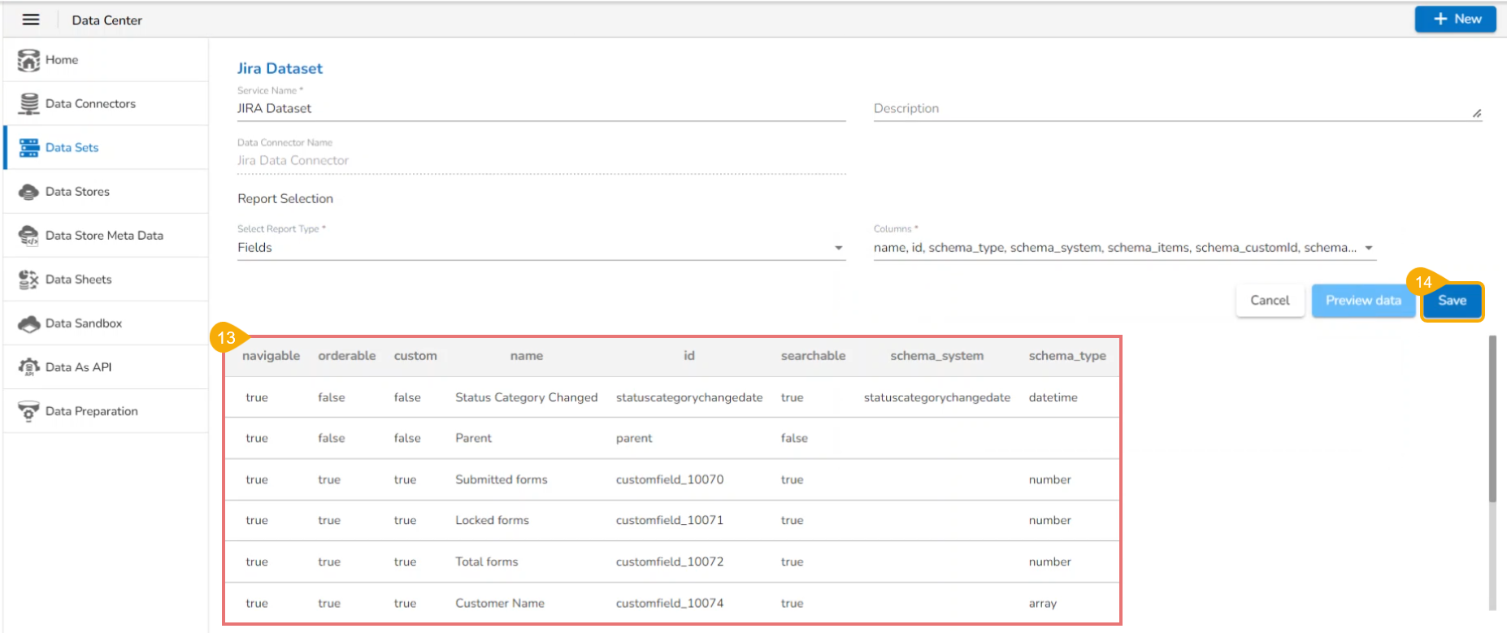Click the Data Preparation icon

point(28,411)
